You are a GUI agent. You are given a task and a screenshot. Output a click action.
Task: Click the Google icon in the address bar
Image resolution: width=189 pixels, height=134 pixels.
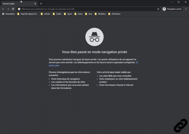(x=19, y=9)
